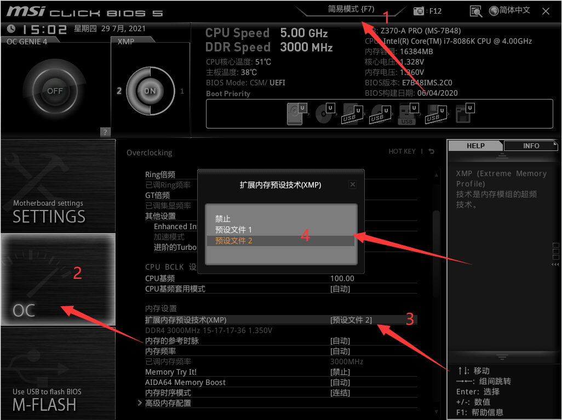Switch to 简易模式 (F7) mode
This screenshot has width=562, height=420.
[x=351, y=9]
